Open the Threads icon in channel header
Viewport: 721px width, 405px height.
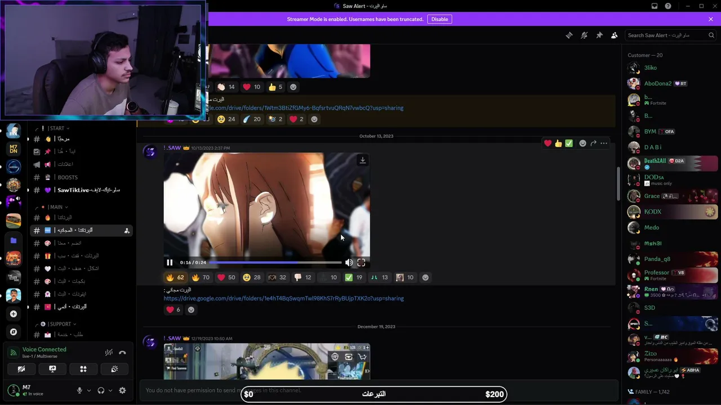click(569, 35)
